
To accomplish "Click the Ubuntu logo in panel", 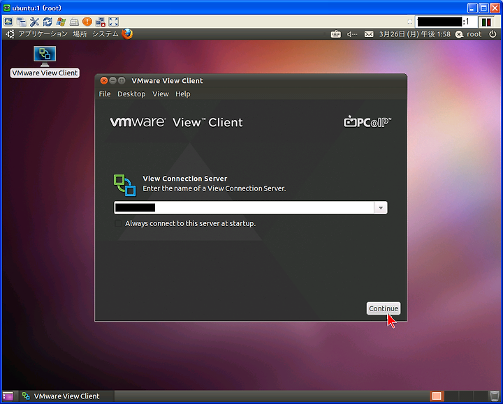I will click(10, 34).
